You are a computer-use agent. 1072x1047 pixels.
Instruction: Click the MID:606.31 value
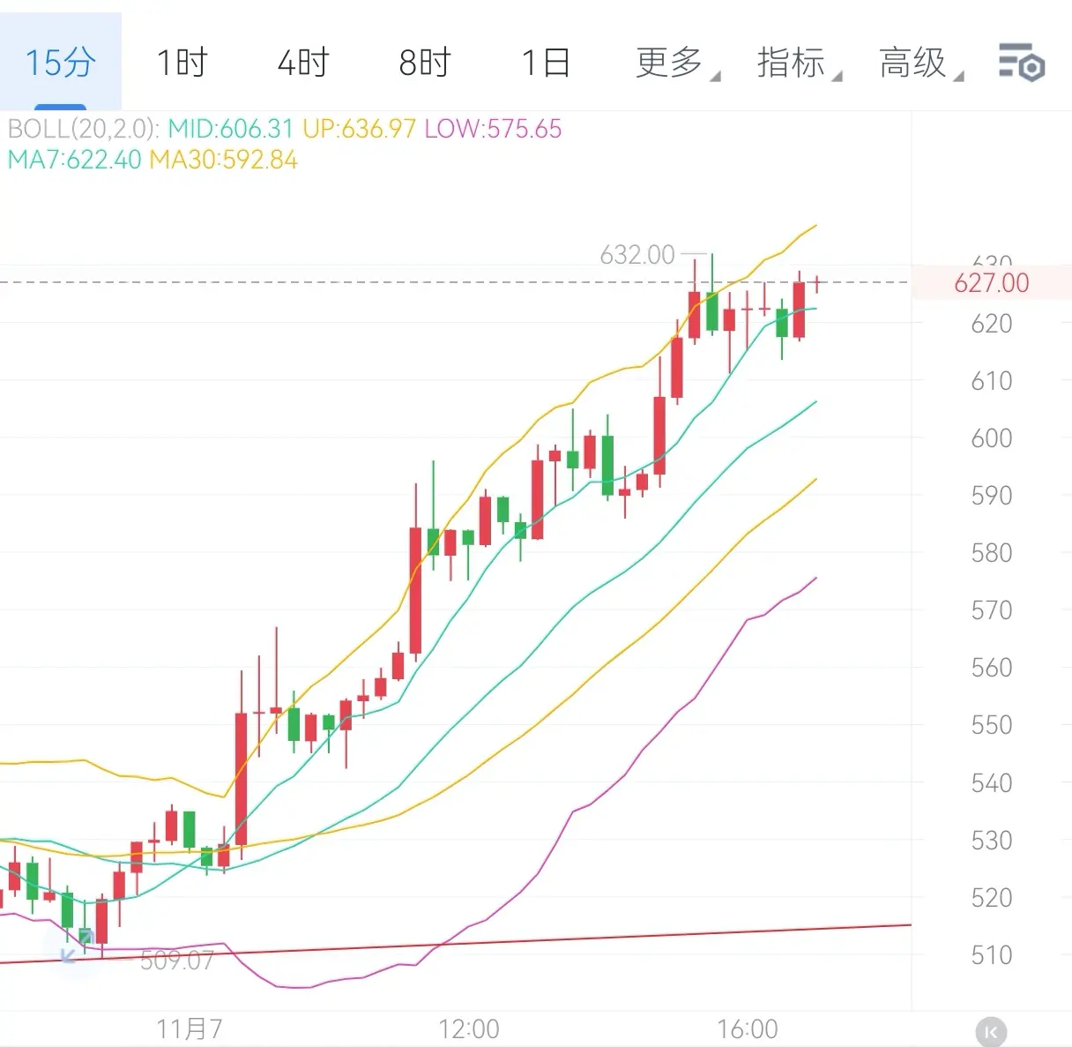pos(230,129)
